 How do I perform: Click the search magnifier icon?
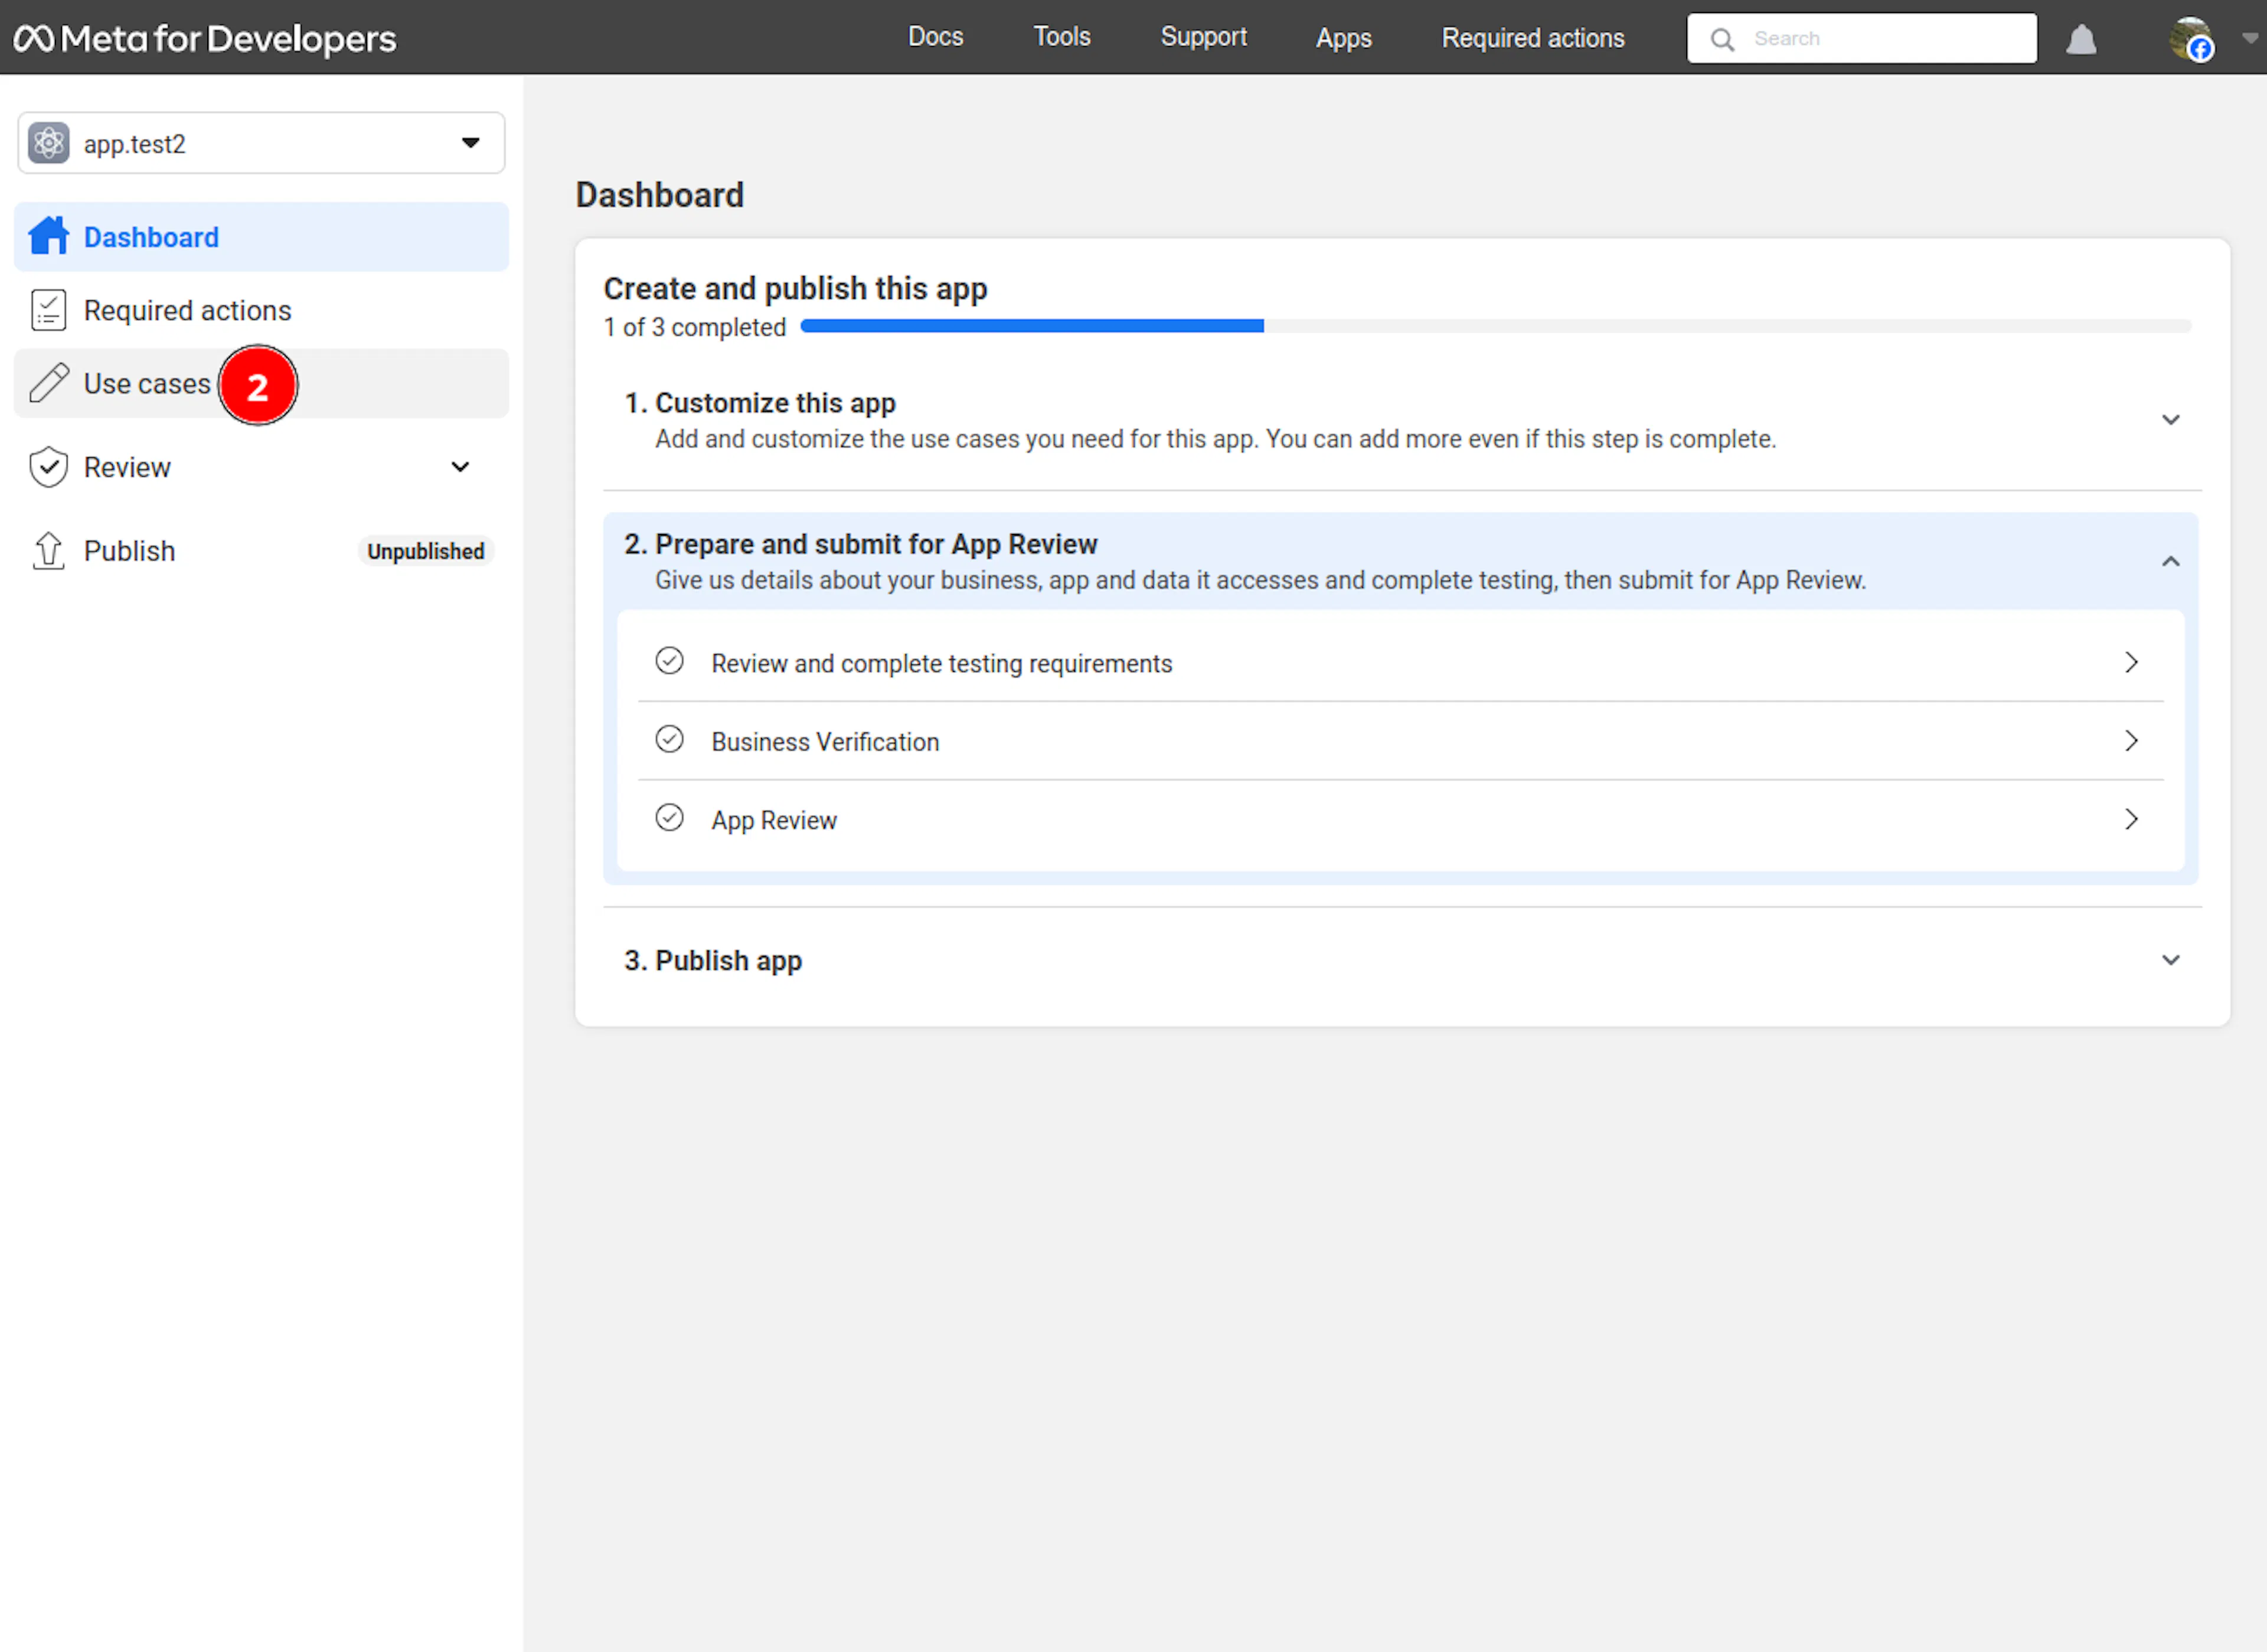point(1722,39)
